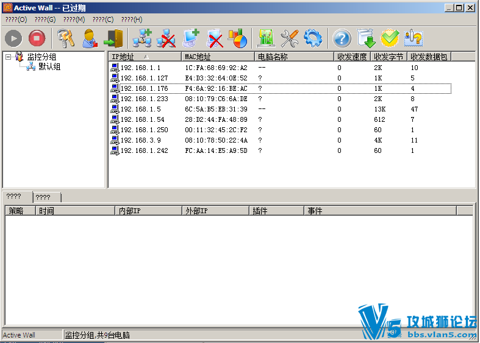This screenshot has height=343, width=480.
Task: Click the computer icon beside 192.168.1.54
Action: pos(115,119)
